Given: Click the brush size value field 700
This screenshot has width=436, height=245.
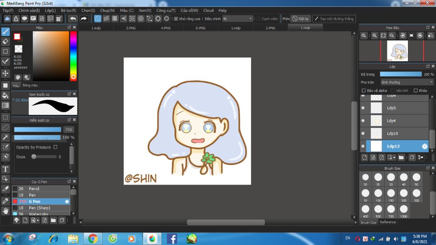Looking at the screenshot, I should click(69, 129).
